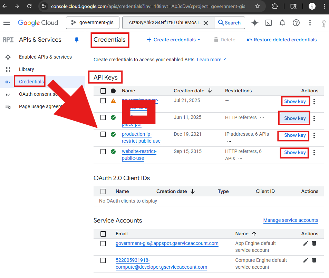
Task: Check the box for the Jun 11, 2025 key
Action: pos(103,117)
